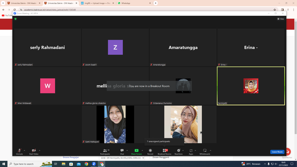Click 'mellisa gloria sihaloho' name label
The width and height of the screenshot is (297, 167).
[x=96, y=103]
